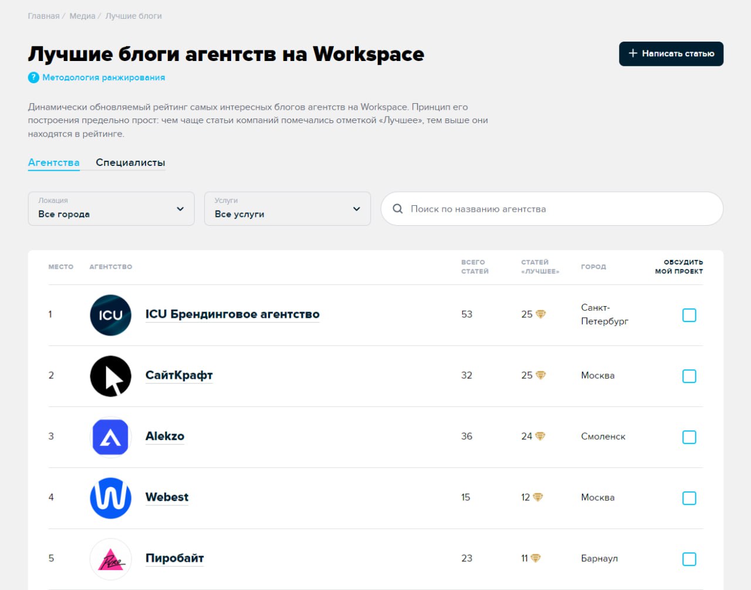This screenshot has width=751, height=590.
Task: Click Москва city in СайтКрафт row
Action: pos(598,375)
